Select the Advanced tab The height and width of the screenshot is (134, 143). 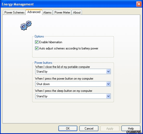(x=34, y=12)
